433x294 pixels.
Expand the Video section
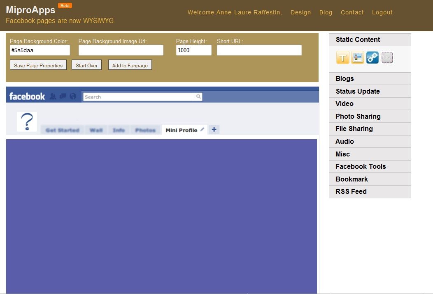click(370, 103)
